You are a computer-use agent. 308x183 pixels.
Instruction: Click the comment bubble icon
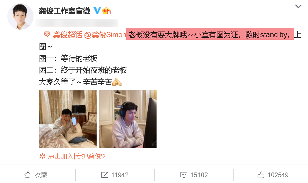(184, 175)
